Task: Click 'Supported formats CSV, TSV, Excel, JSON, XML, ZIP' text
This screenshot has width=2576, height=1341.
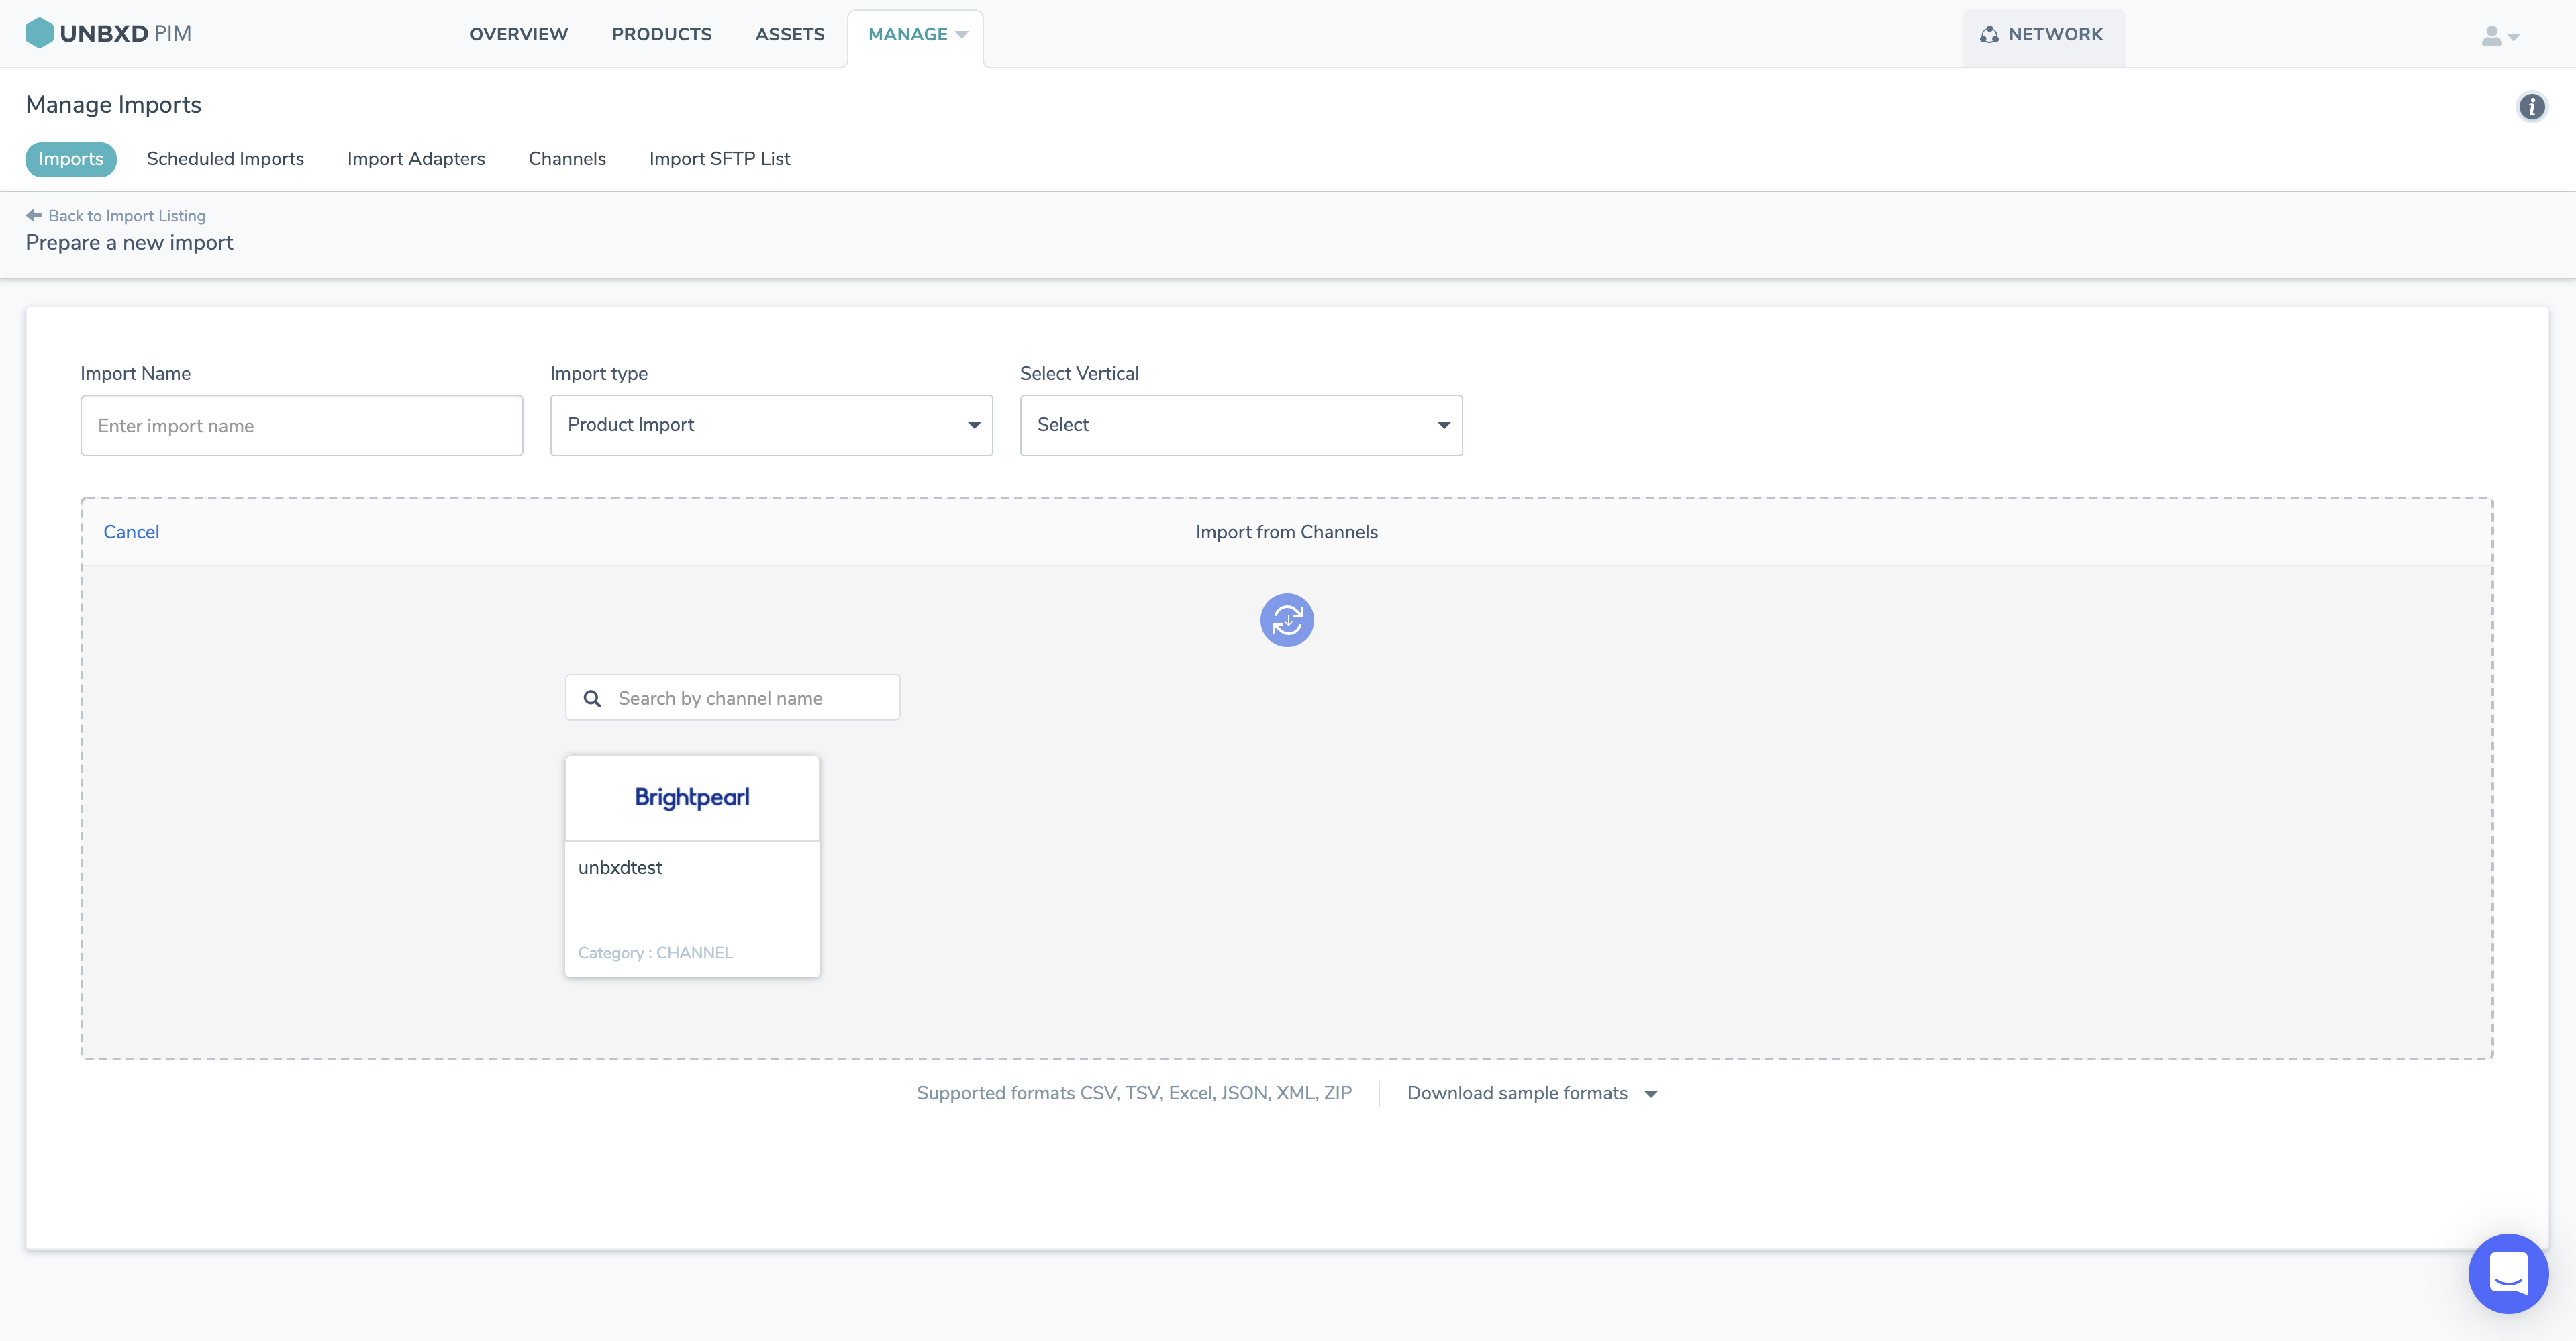Action: point(1134,1093)
